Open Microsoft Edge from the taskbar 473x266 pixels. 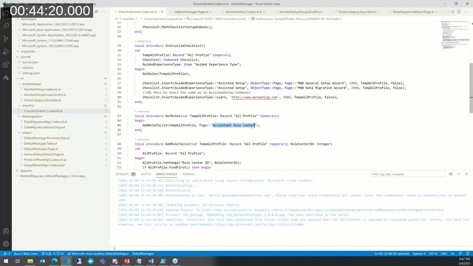pos(54,261)
